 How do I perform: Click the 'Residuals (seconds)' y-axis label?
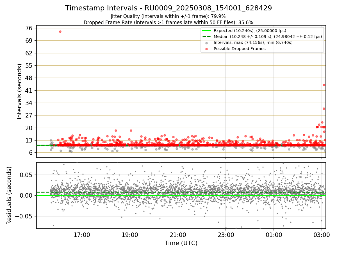point(9,196)
